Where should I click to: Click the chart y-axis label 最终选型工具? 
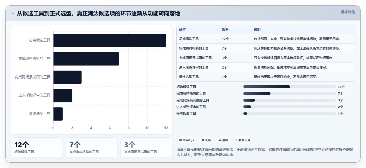(x=40, y=114)
